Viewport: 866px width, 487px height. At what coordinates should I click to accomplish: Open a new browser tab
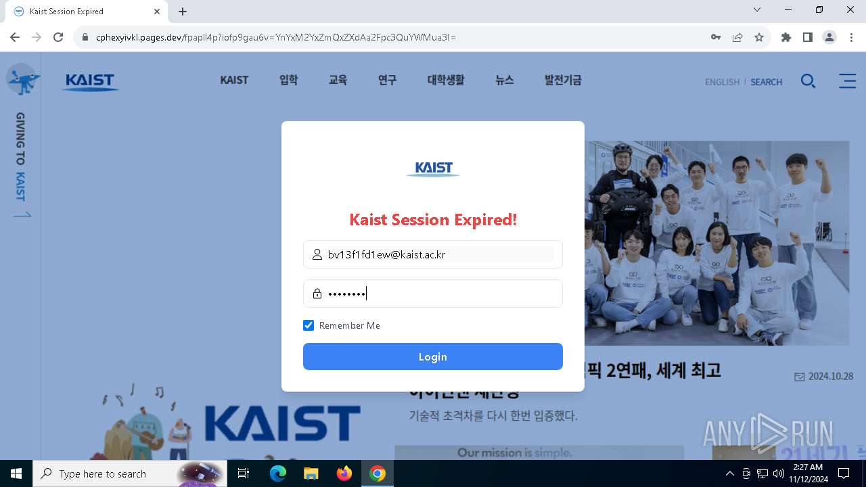183,11
